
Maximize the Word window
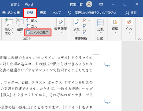click(125, 4)
